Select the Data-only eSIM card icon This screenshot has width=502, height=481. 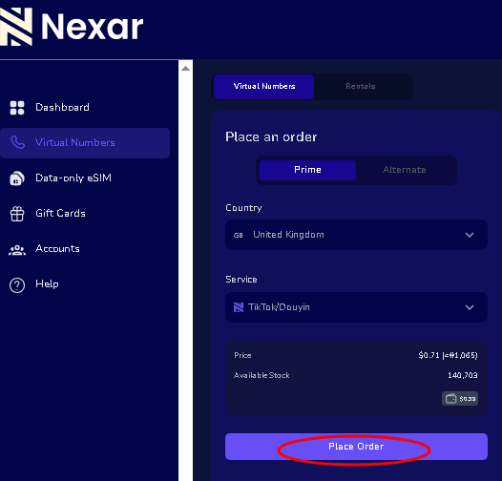tap(17, 178)
